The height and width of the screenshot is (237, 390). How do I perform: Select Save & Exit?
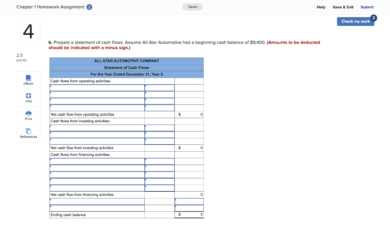tap(343, 7)
